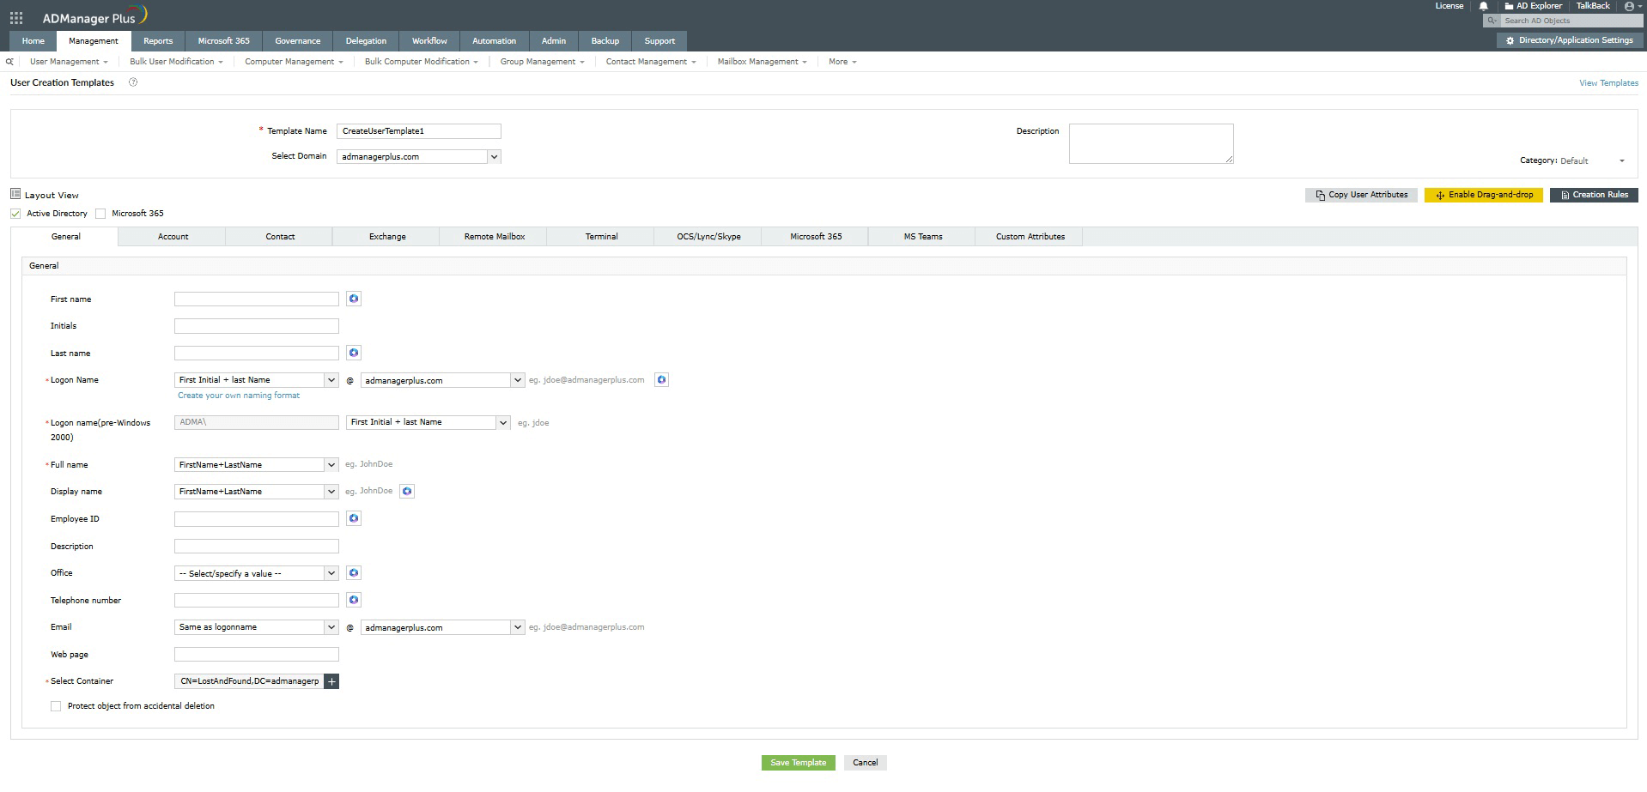Screen dimensions: 1647x792
Task: Enable the Microsoft 365 checkbox
Action: coord(100,213)
